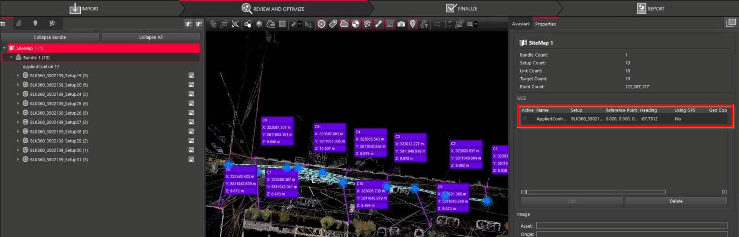Click the Delete button under UCS
739x237 pixels.
point(676,201)
